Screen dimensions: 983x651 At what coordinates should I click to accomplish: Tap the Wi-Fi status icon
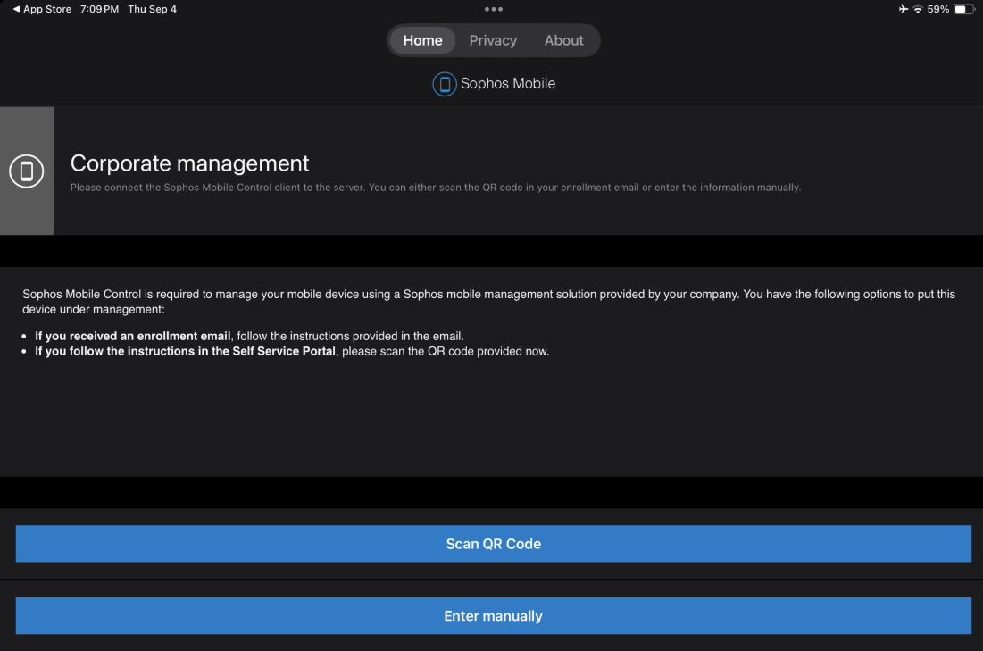tap(918, 9)
